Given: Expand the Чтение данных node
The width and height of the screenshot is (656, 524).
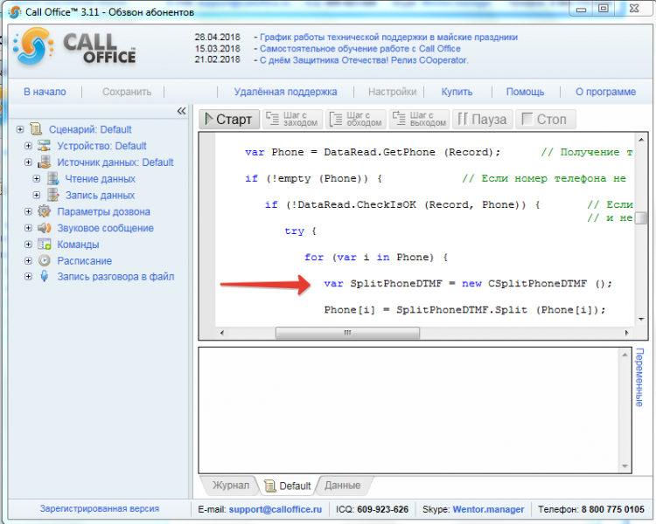Looking at the screenshot, I should 37,178.
